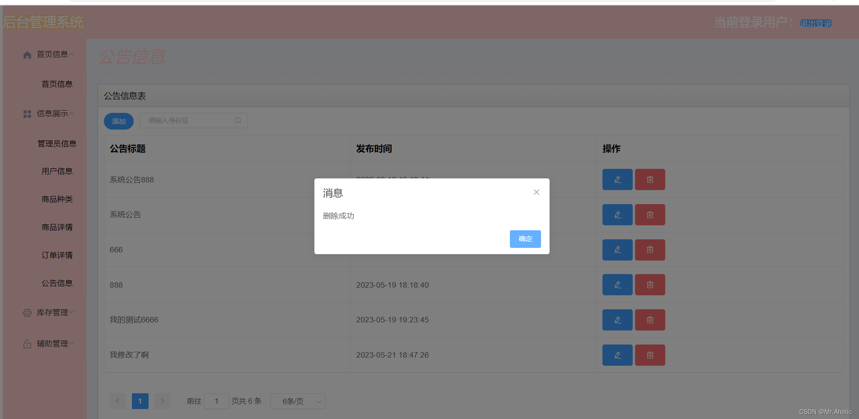
Task: Open 订单详情 in the sidebar
Action: 57,256
